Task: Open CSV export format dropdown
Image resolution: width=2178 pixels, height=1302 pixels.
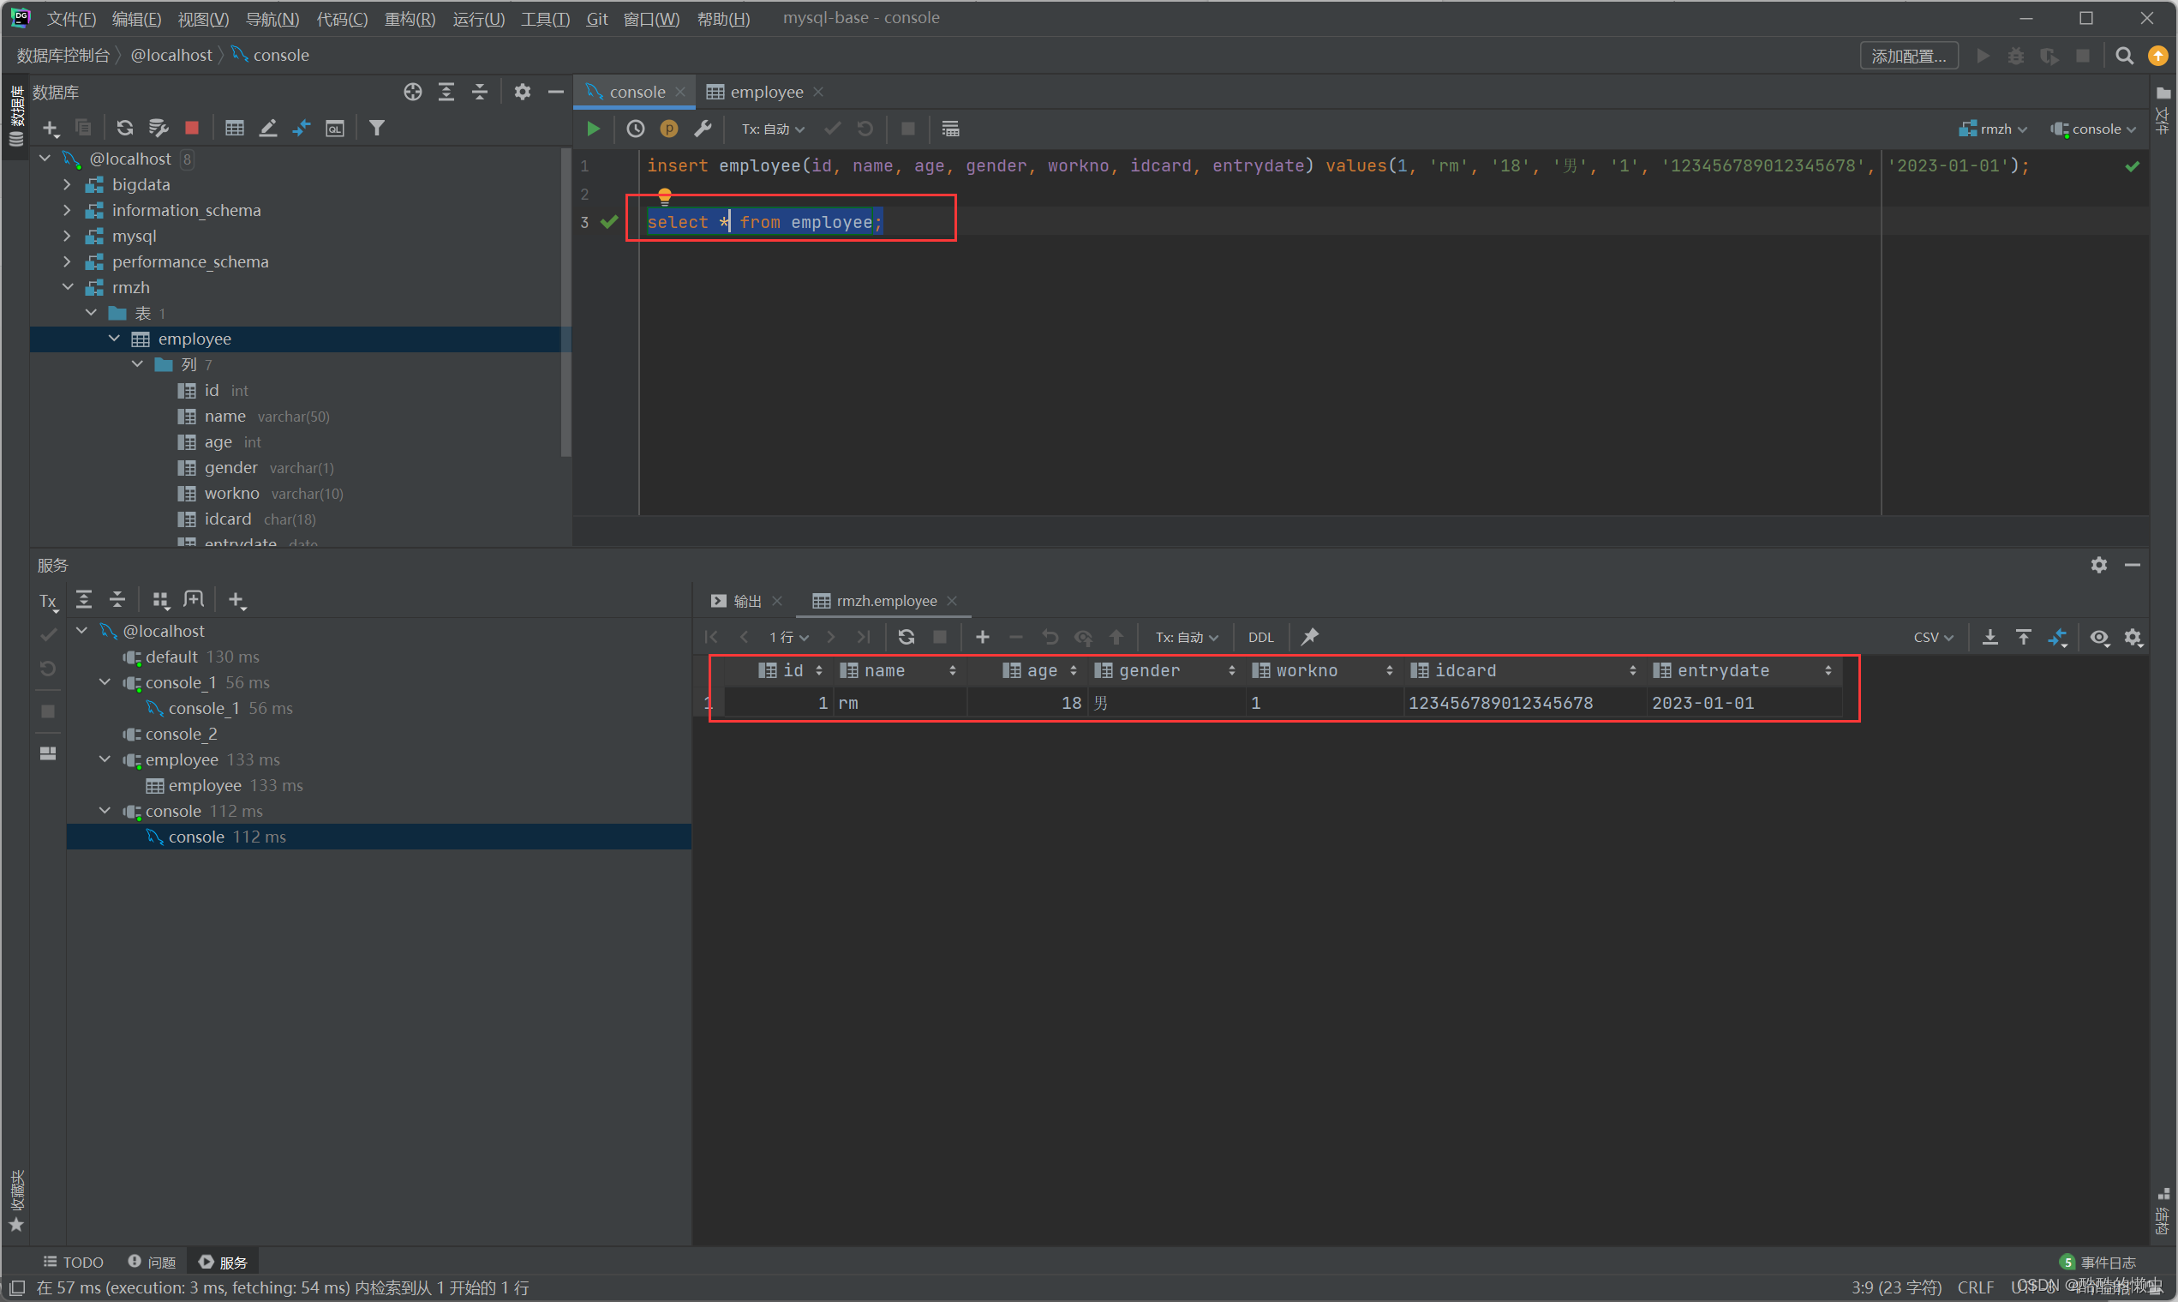Action: click(x=1932, y=637)
